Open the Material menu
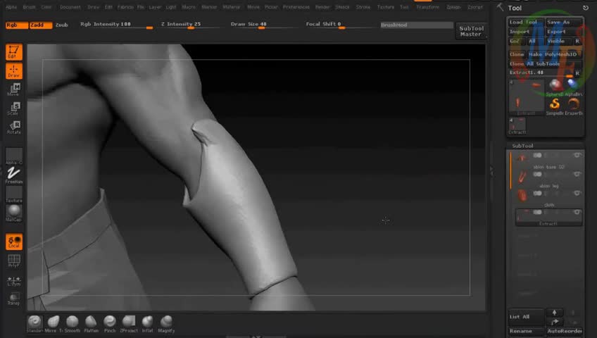The image size is (597, 338). 232,7
